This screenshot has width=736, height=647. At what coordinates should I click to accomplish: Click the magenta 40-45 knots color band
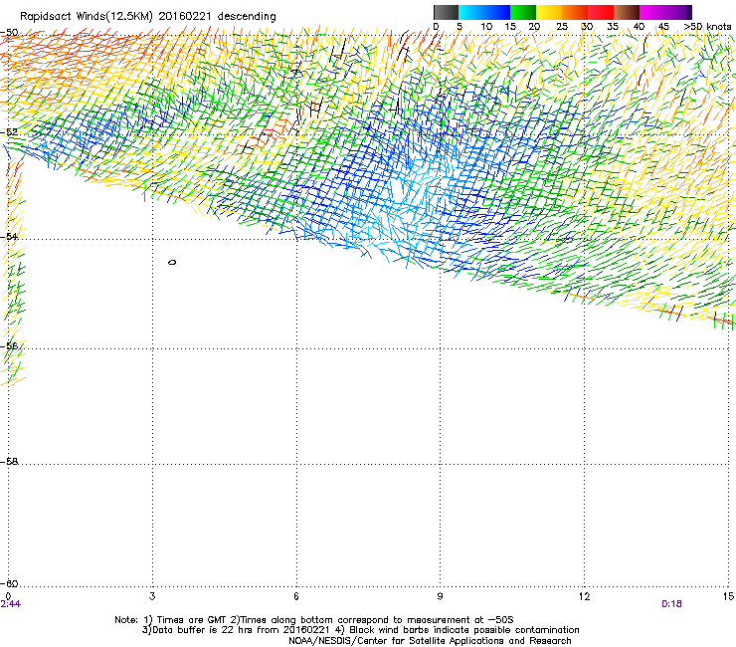point(652,12)
